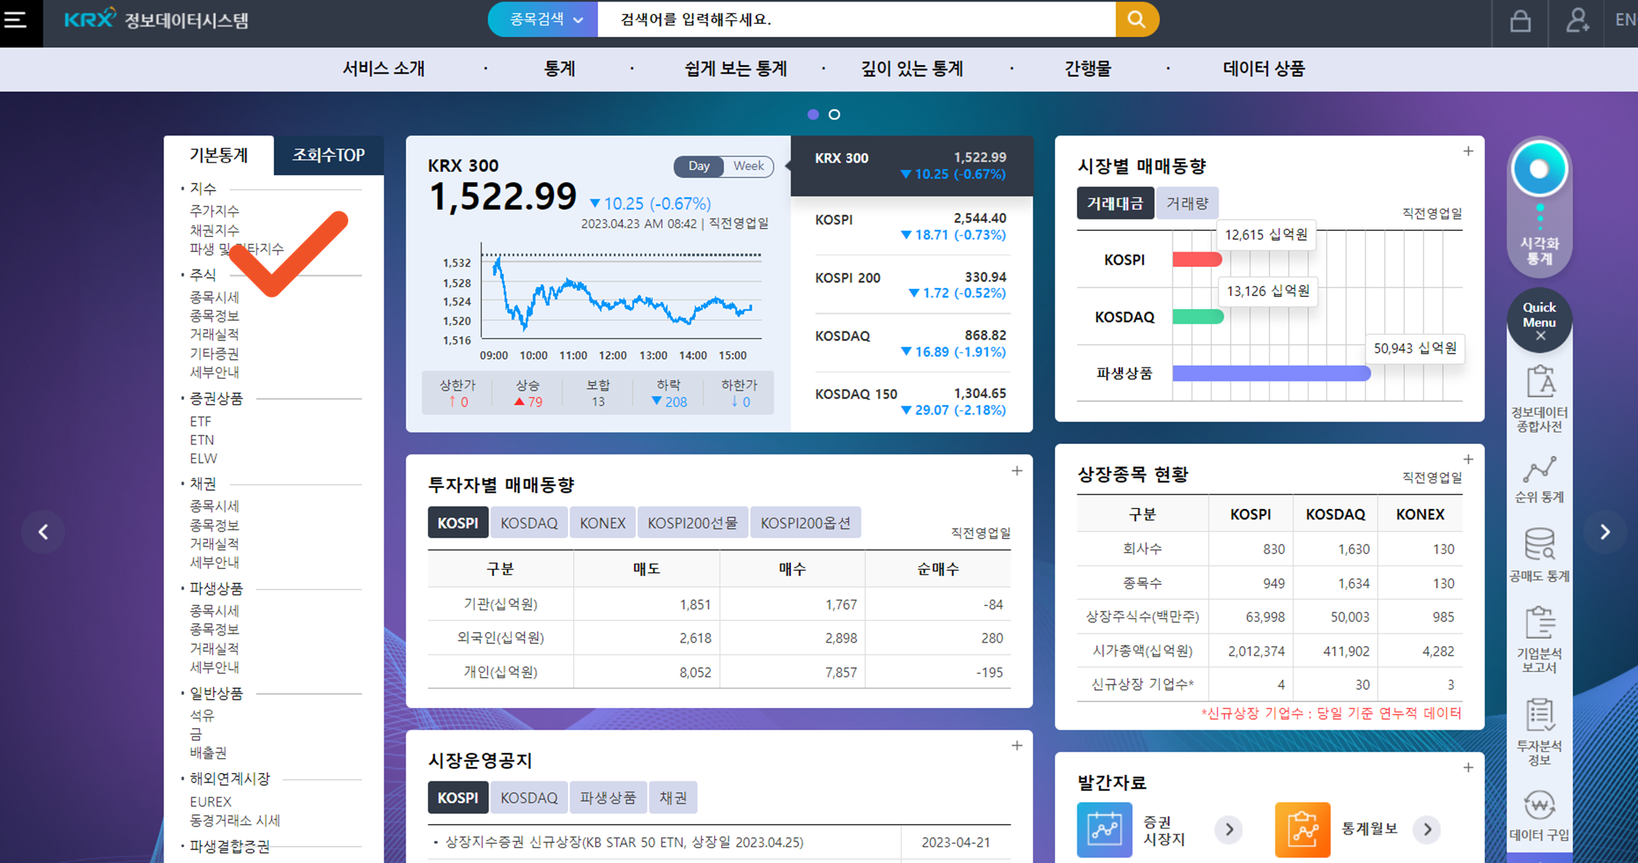Click the user login icon
Image resolution: width=1638 pixels, height=863 pixels.
coord(1576,20)
